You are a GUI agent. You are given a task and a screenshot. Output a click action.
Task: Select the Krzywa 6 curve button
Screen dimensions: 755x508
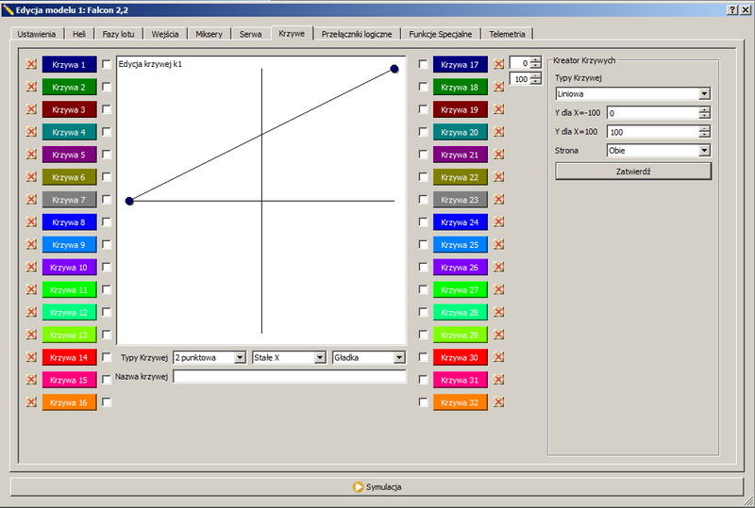tap(69, 177)
